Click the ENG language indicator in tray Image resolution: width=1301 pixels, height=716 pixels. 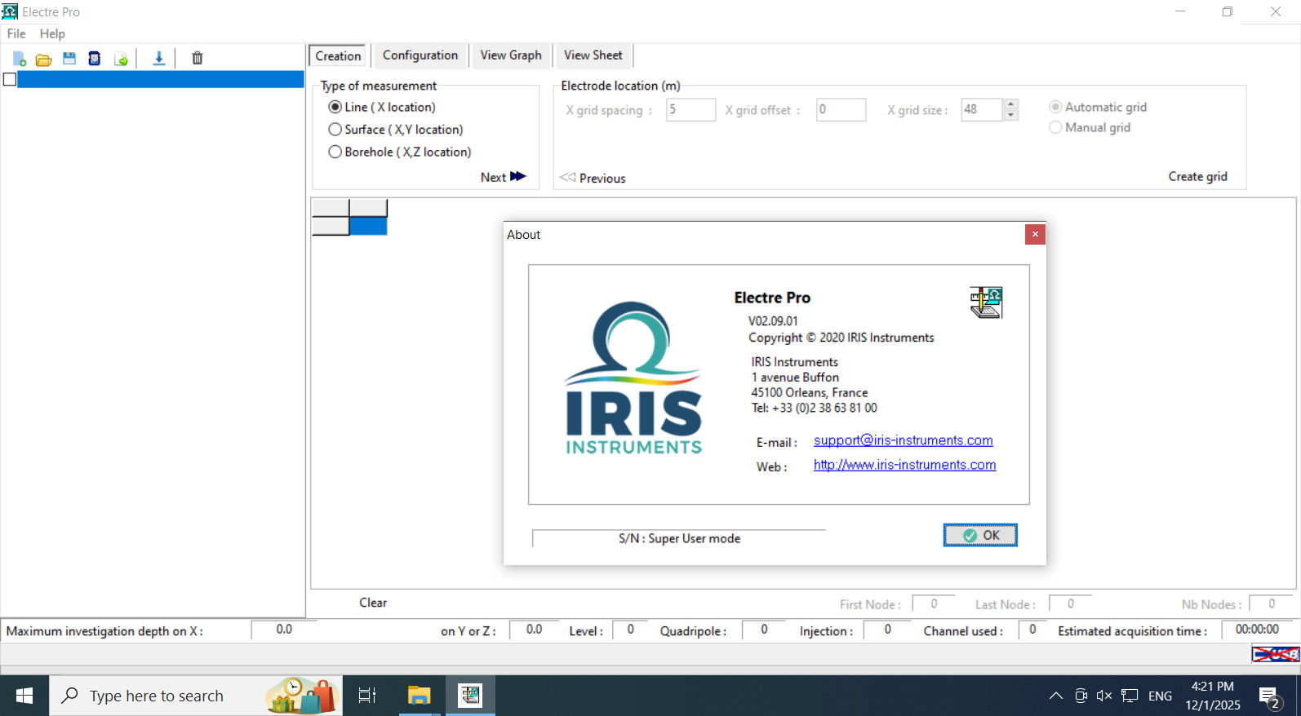(1160, 696)
